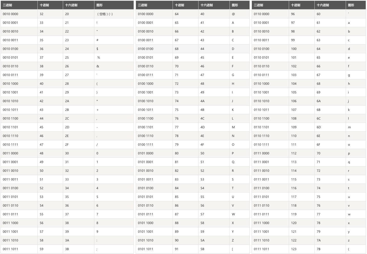Click the hexadecimal cell 4F
Screen dimensions: 367x254
point(202,145)
